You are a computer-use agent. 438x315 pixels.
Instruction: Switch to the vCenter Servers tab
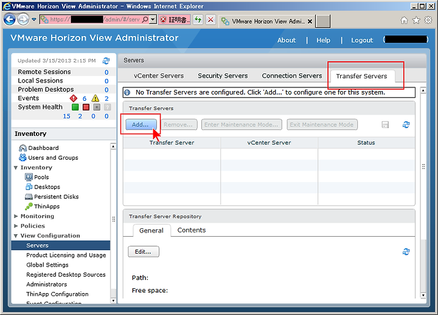click(159, 76)
